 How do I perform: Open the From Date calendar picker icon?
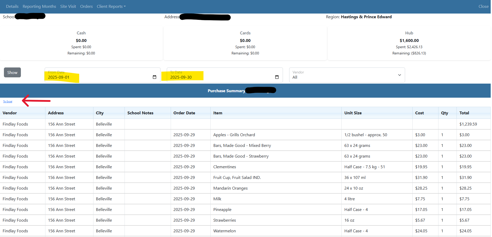coord(155,77)
